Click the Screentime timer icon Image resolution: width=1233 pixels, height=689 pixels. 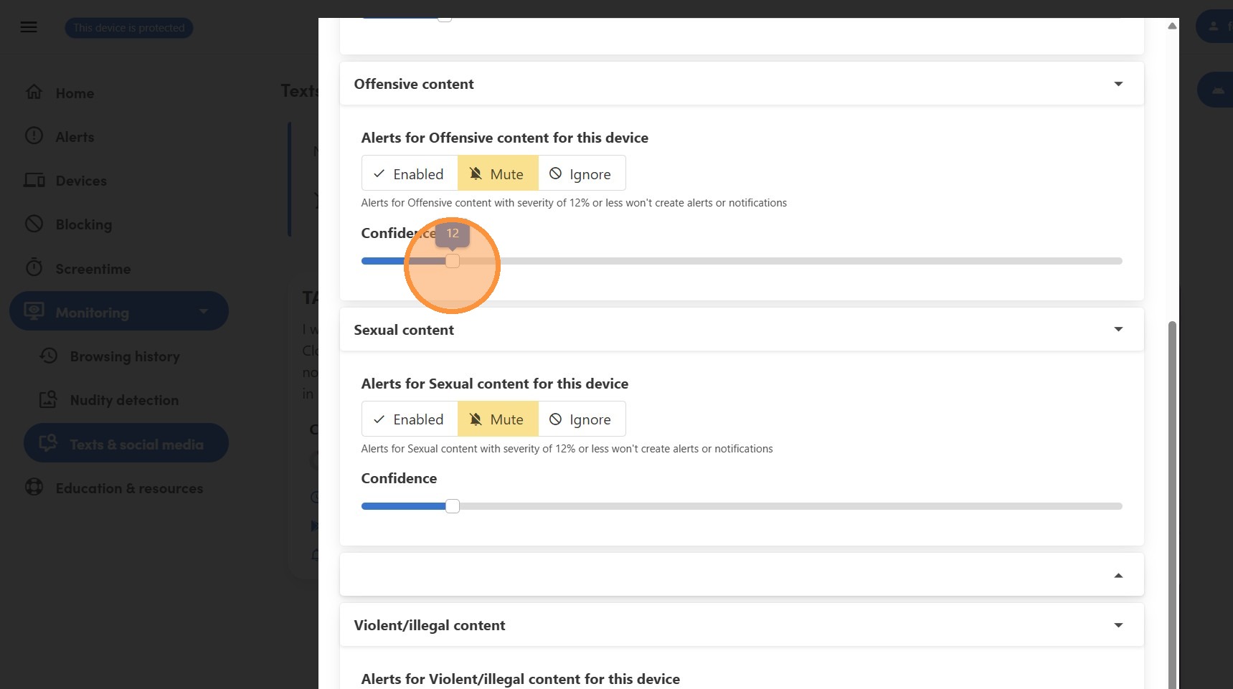coord(34,268)
